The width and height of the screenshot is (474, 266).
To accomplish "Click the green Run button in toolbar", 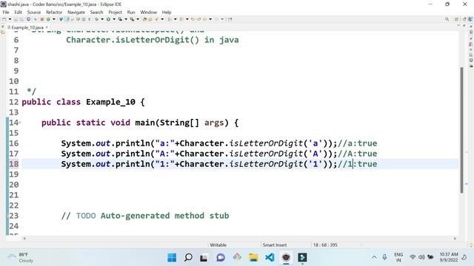I will point(108,19).
